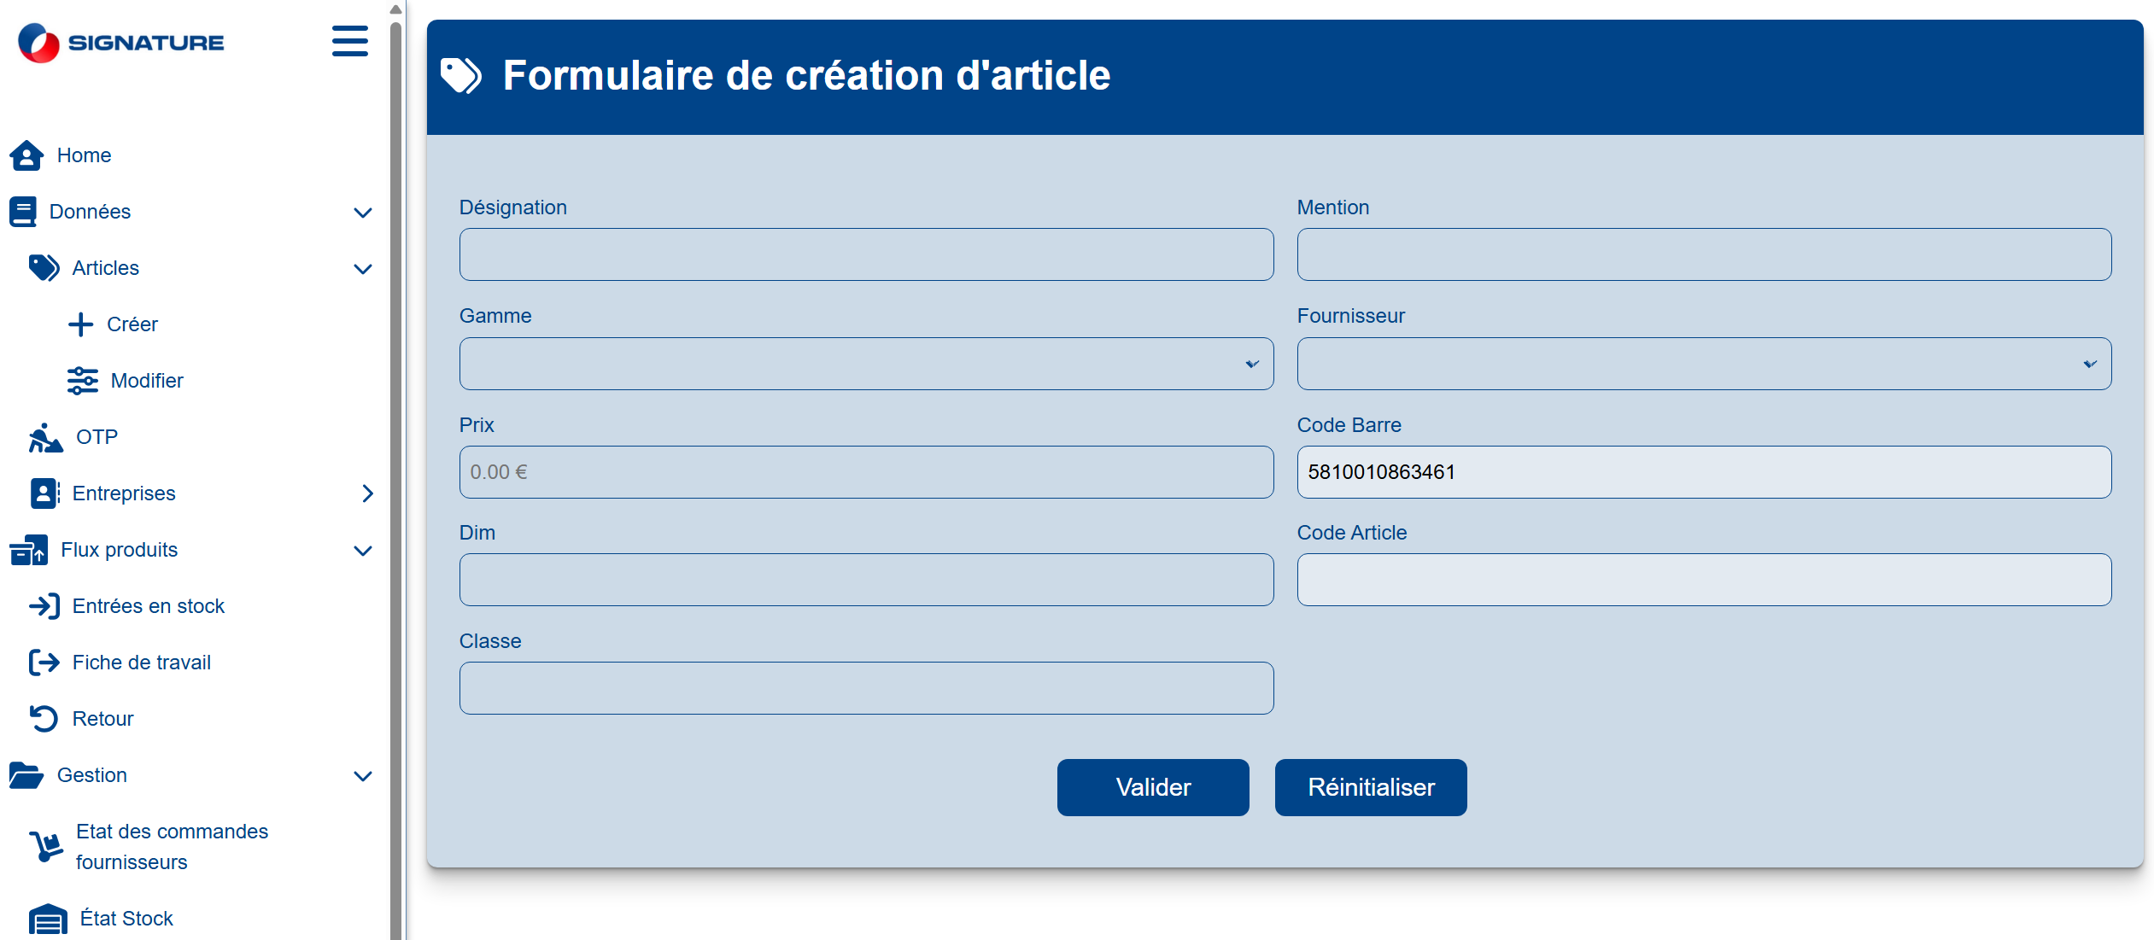Click the Entreprises menu label
Image resolution: width=2154 pixels, height=940 pixels.
click(x=124, y=493)
